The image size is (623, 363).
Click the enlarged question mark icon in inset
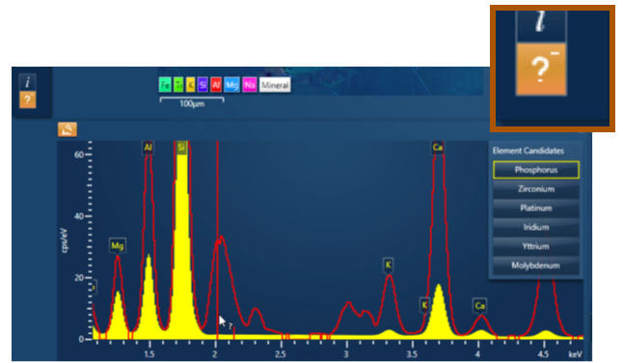pos(541,70)
